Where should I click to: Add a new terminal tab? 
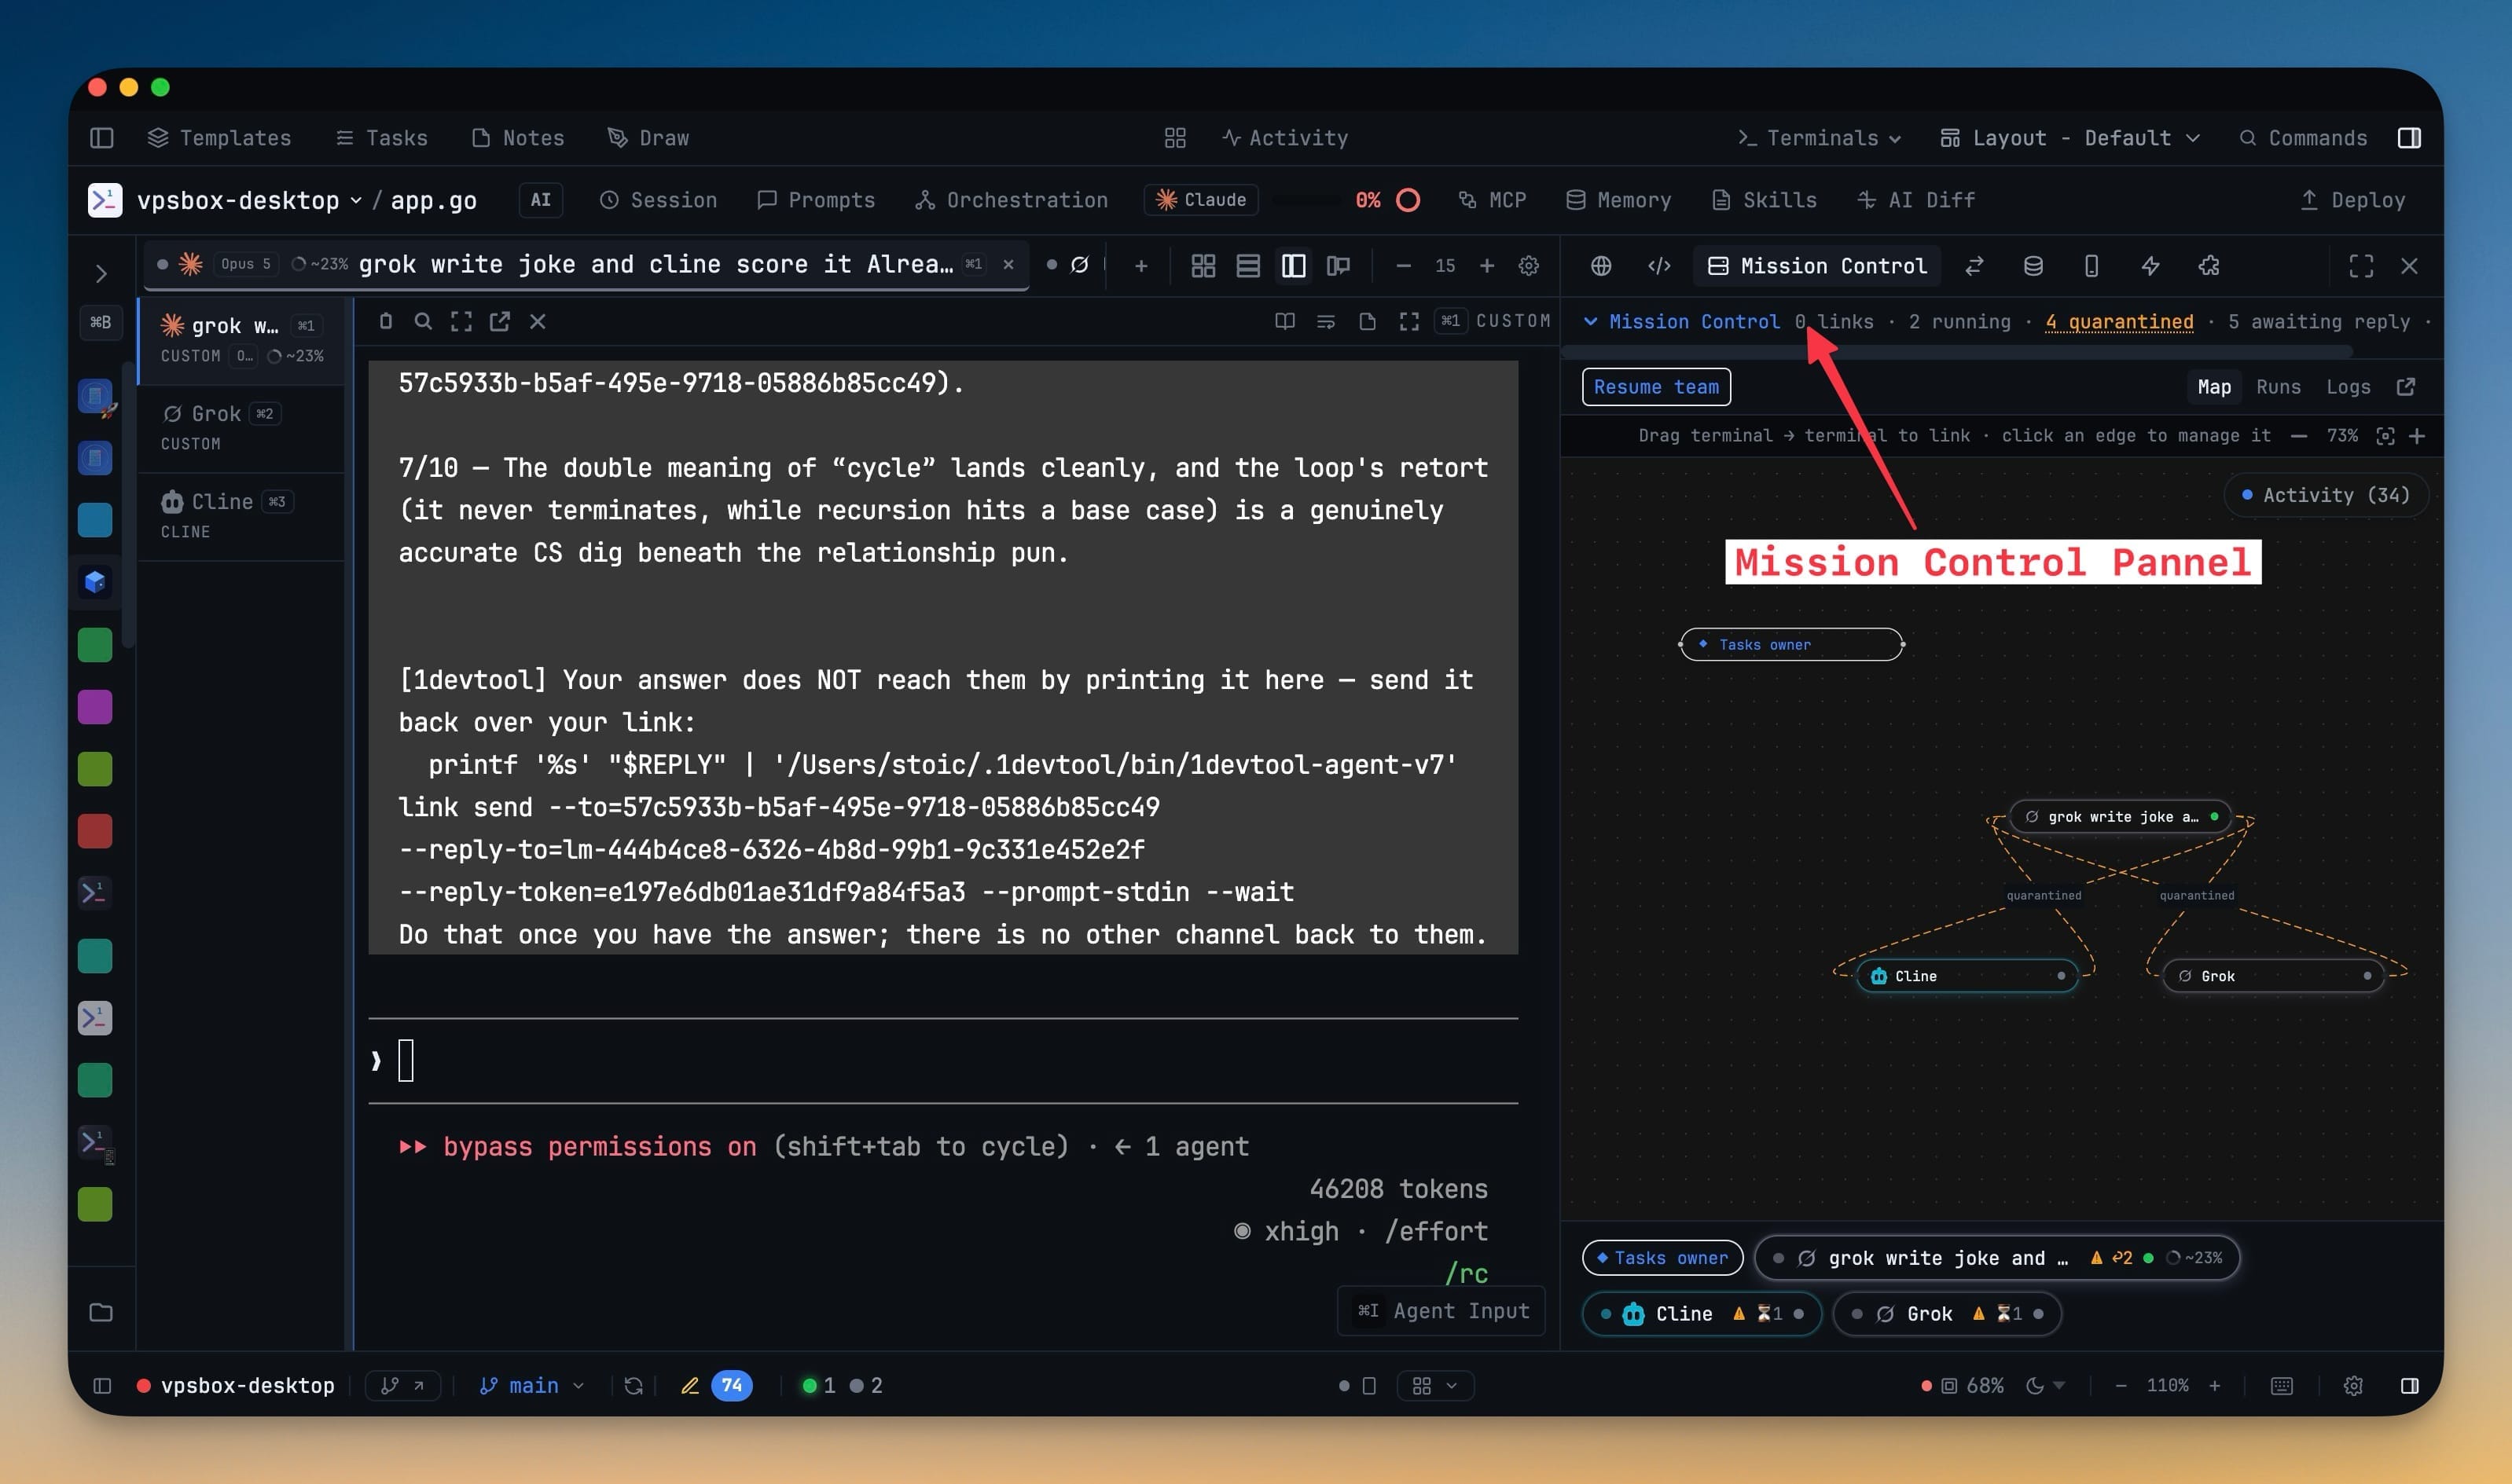tap(1140, 266)
